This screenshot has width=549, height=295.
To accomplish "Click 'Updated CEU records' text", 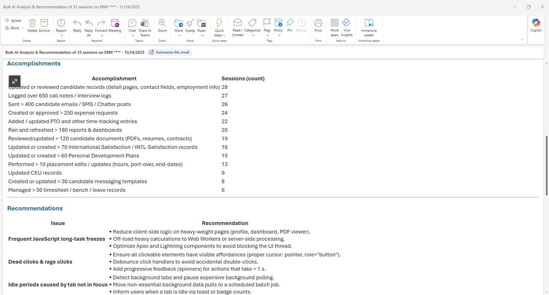I will point(35,173).
